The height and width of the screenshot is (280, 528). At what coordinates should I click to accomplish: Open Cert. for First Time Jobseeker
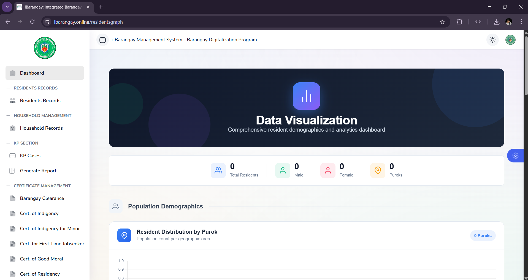(x=52, y=244)
